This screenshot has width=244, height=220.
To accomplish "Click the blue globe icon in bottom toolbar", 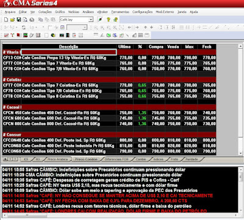I will click(x=115, y=35).
